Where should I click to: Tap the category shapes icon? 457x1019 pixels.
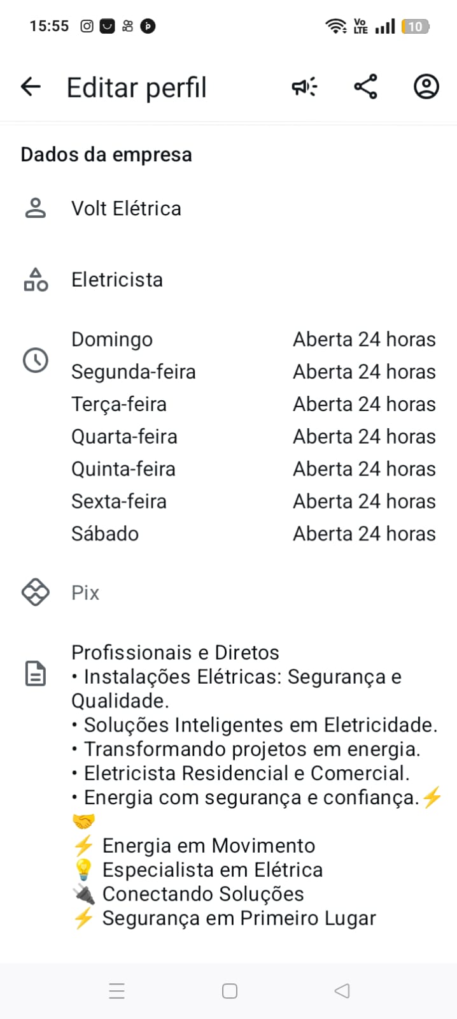[36, 280]
